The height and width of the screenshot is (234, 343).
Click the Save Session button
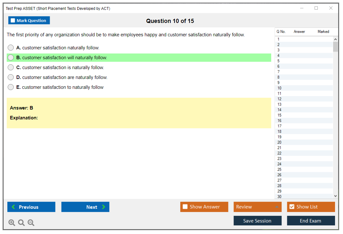pos(257,221)
